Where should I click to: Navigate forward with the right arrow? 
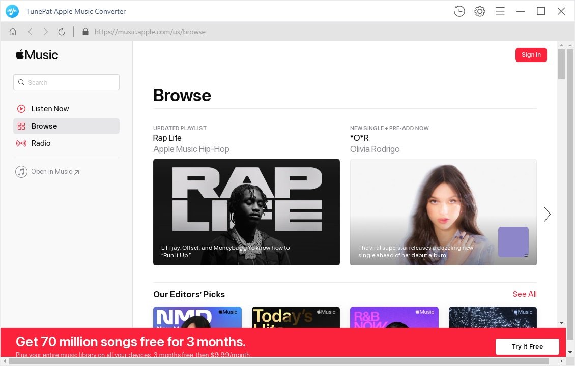point(45,32)
